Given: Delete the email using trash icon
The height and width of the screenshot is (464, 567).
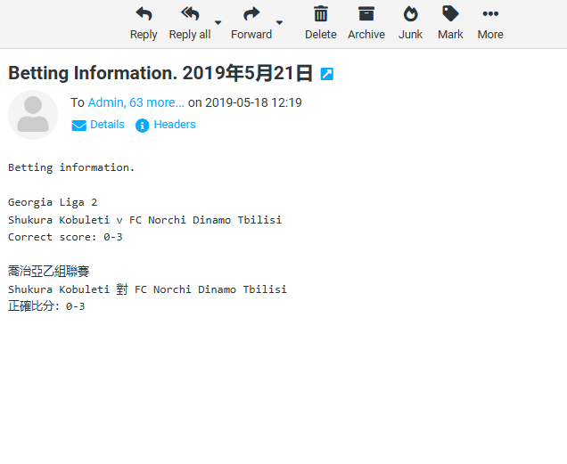Looking at the screenshot, I should click(320, 23).
